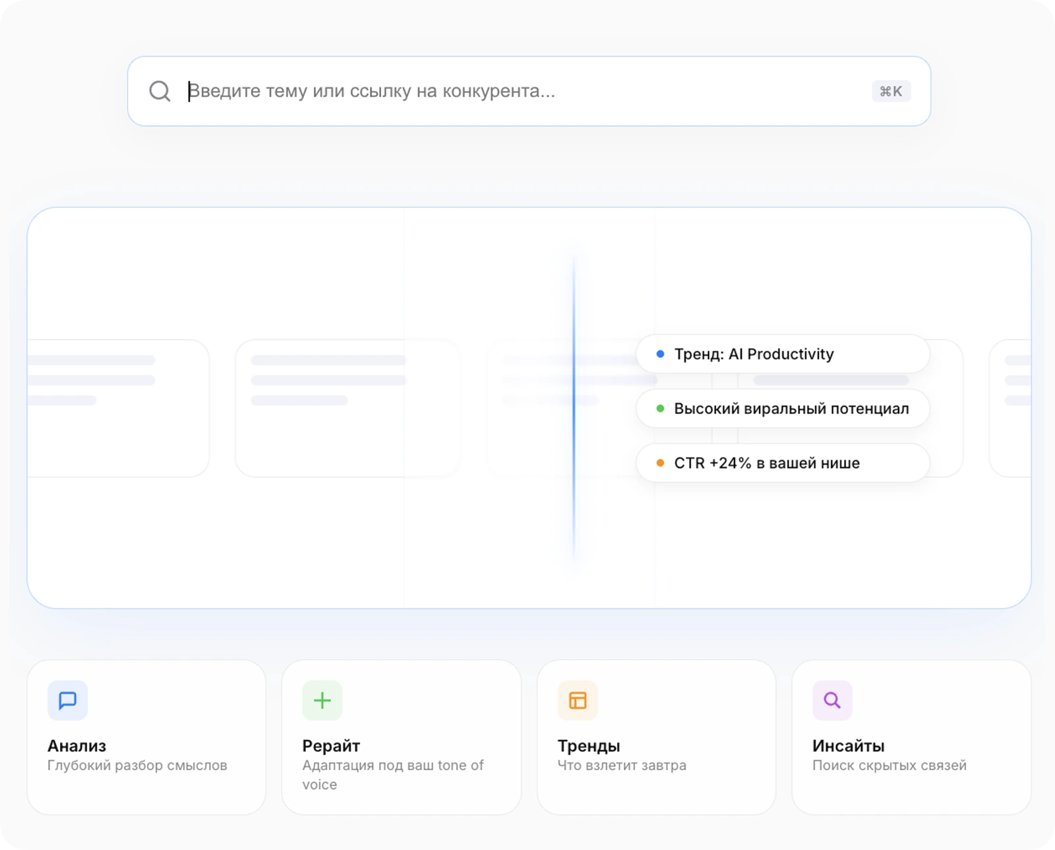Click the 'Адаптация под ваш tone of voice' text

(393, 775)
